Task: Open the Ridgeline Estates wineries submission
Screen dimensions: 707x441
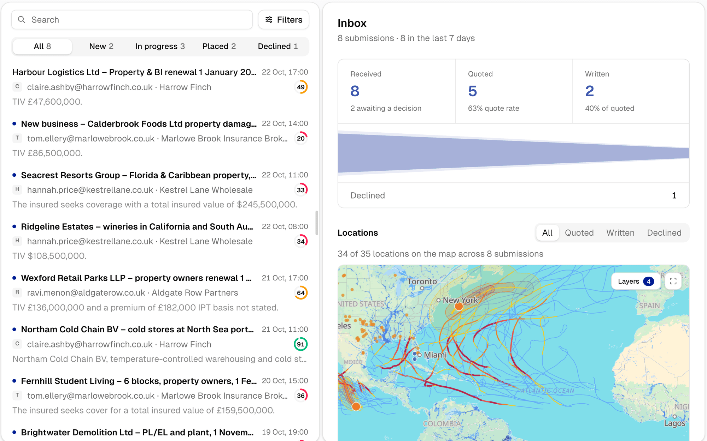Action: point(160,241)
